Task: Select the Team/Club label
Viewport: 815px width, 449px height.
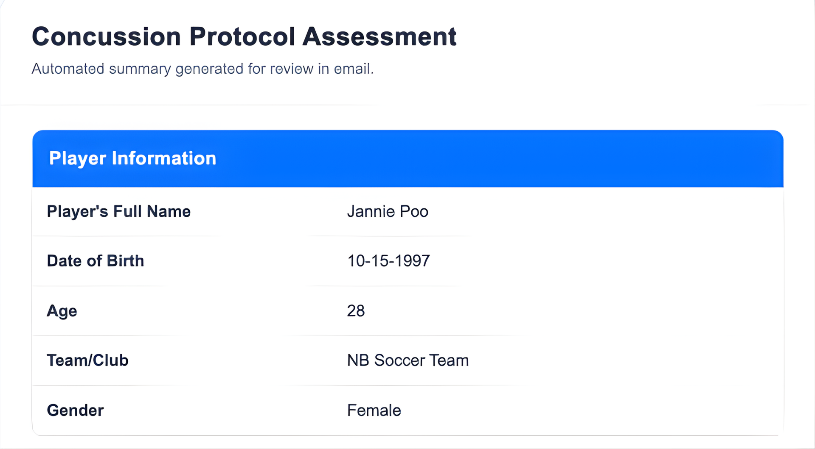Action: tap(87, 360)
